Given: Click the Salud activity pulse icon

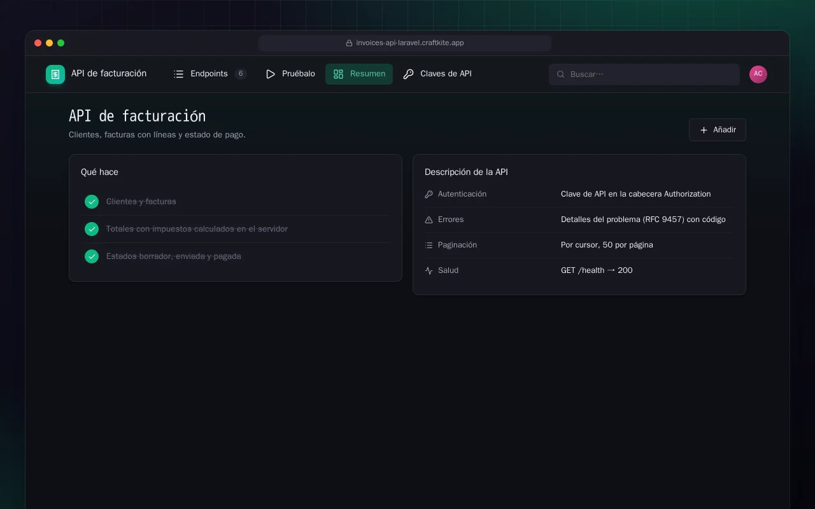Looking at the screenshot, I should point(429,270).
